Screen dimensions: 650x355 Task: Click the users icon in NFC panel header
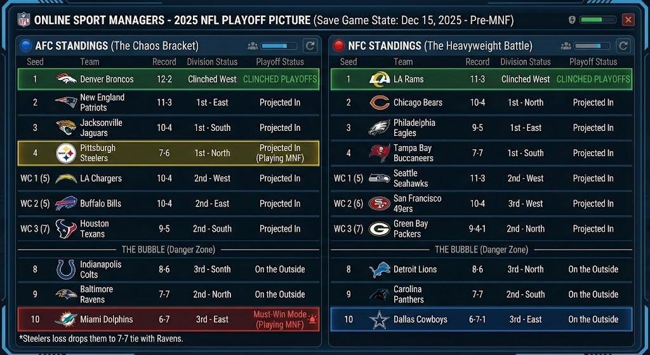(x=566, y=46)
